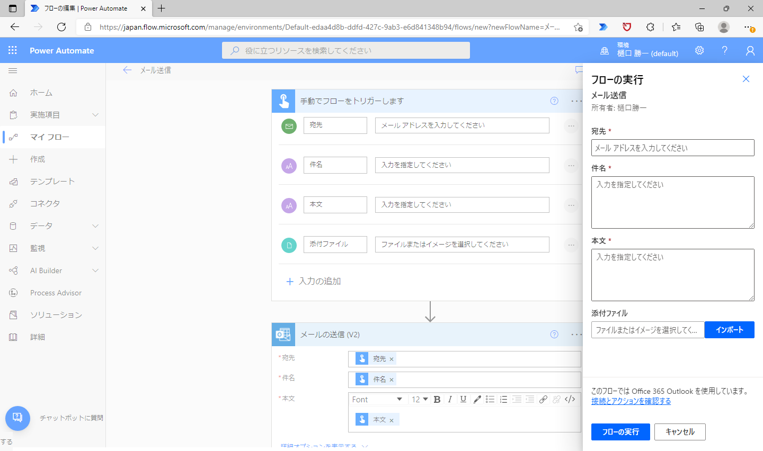Remove 宛先 dynamic token
The width and height of the screenshot is (763, 451).
coord(392,359)
